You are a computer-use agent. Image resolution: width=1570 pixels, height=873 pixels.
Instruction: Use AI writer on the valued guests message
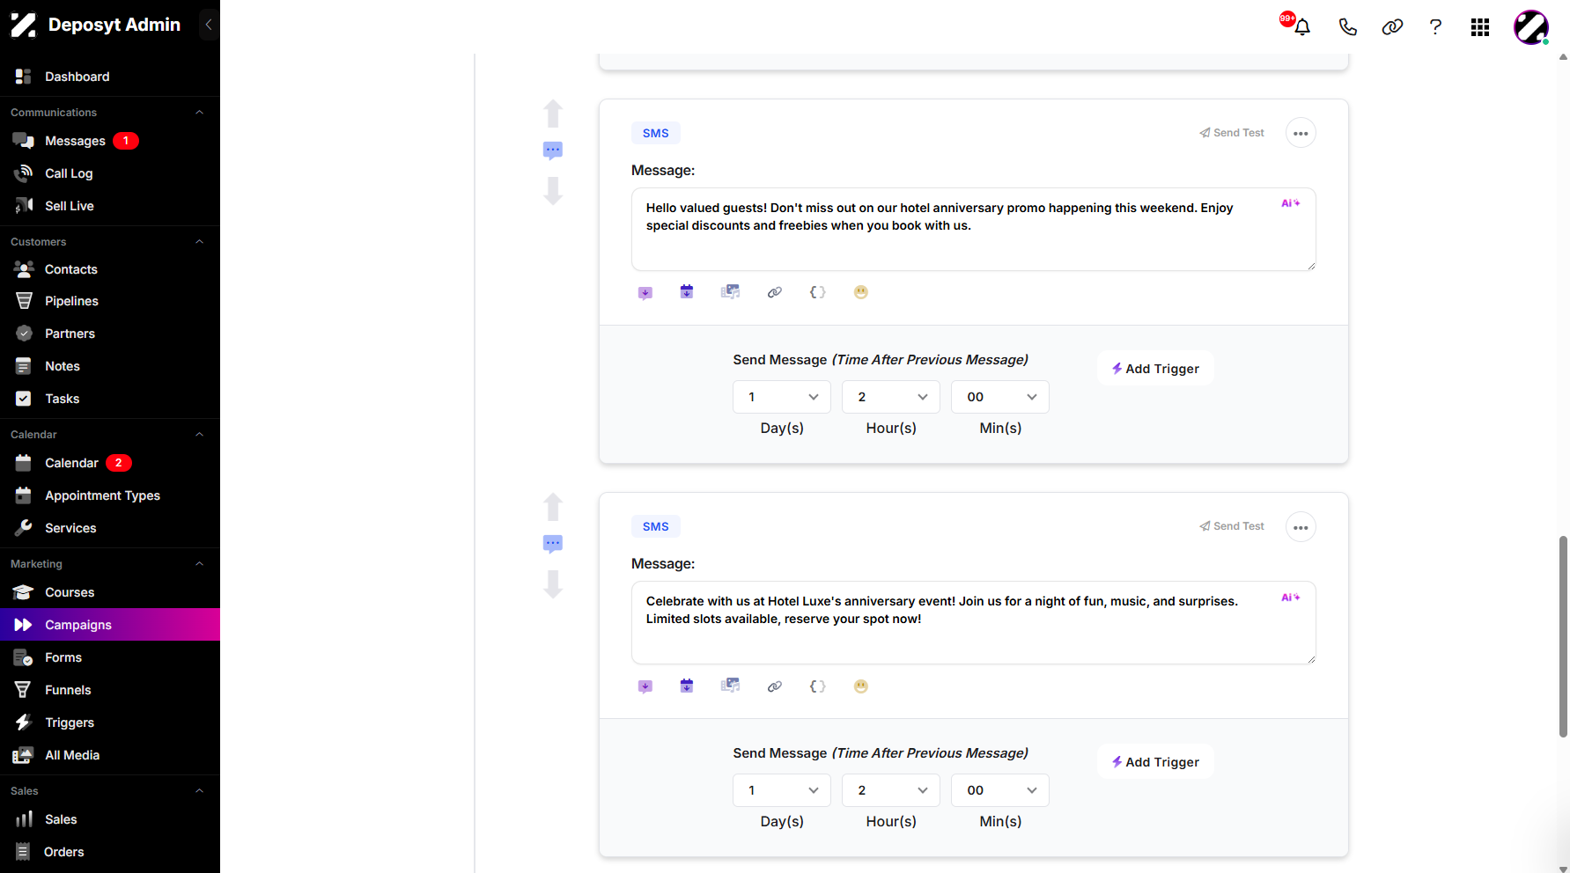[1290, 203]
